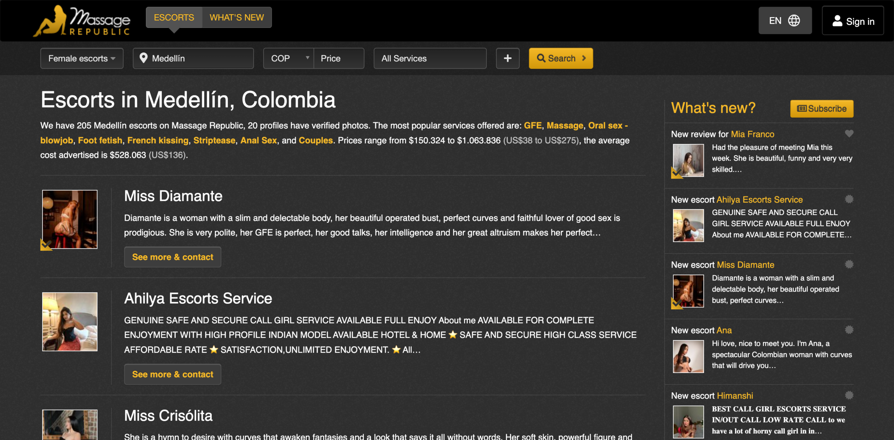The height and width of the screenshot is (440, 894).
Task: Click the Subscribe button
Action: (821, 109)
